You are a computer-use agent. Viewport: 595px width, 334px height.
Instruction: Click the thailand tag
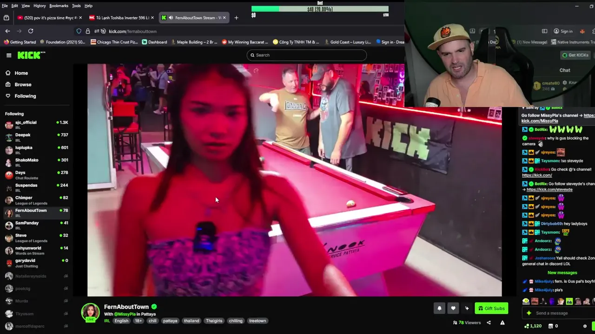(x=192, y=321)
